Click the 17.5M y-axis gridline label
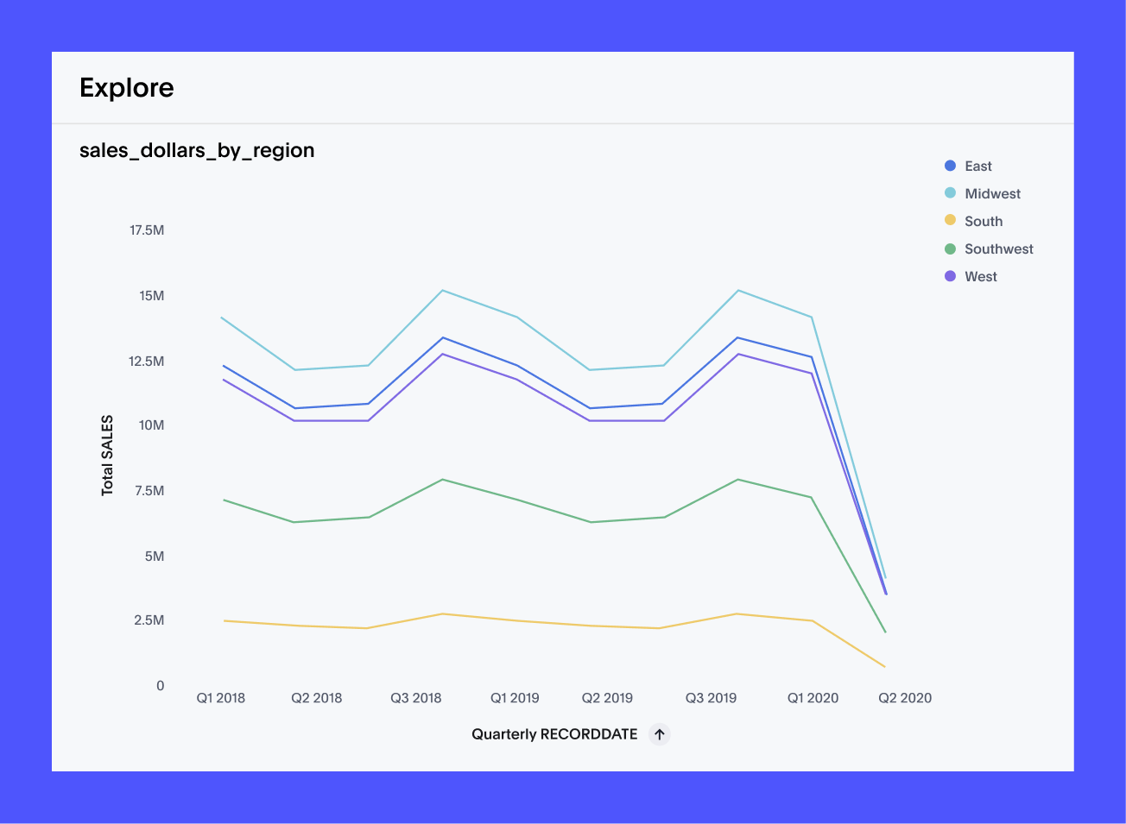 coord(147,230)
